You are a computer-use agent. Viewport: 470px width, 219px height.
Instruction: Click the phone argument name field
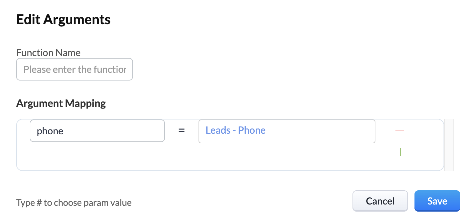tap(97, 131)
